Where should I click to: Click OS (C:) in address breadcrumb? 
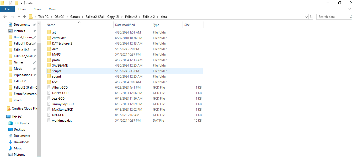(59, 17)
